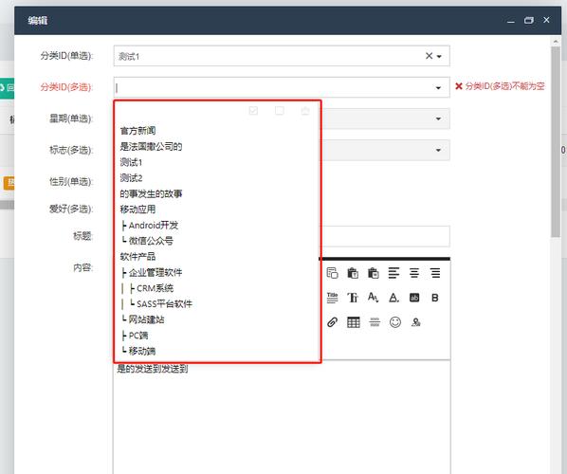The width and height of the screenshot is (567, 474).
Task: Insert a table in the editor
Action: 354,321
